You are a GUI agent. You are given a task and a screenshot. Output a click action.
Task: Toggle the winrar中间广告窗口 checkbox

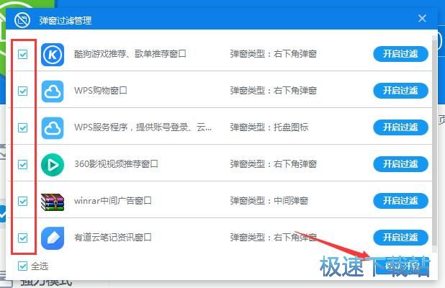23,201
